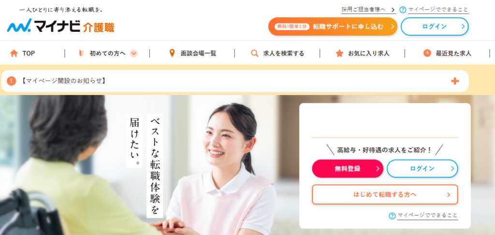Open the はじめて転職する方へ button
495x235 pixels.
(x=385, y=194)
